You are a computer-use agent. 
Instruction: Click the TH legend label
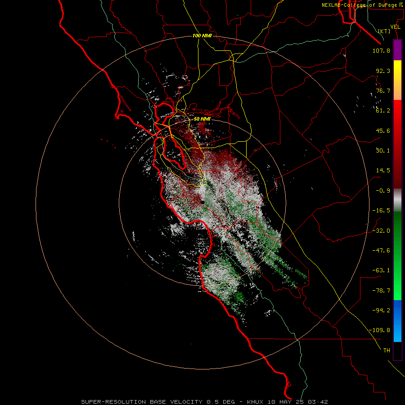click(x=387, y=351)
